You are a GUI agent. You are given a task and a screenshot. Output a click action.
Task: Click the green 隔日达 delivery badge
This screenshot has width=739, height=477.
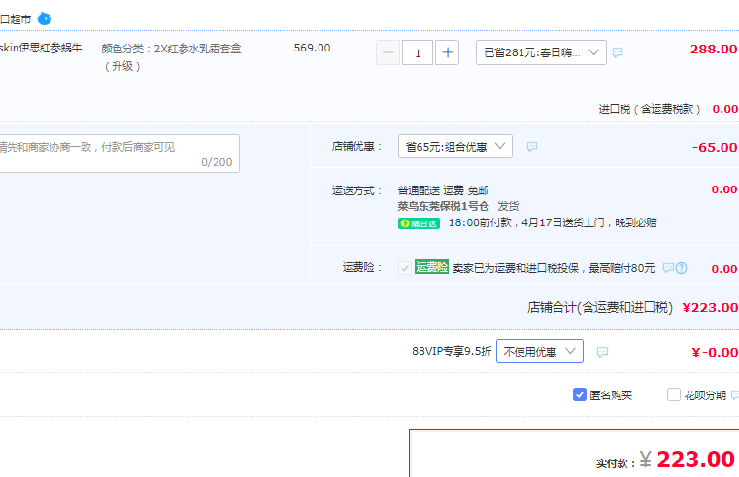419,223
